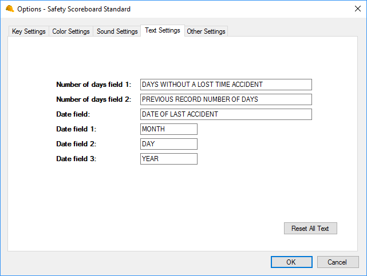Viewport: 367px width, 276px height.
Task: Focus the YEAR input box
Action: click(168, 159)
